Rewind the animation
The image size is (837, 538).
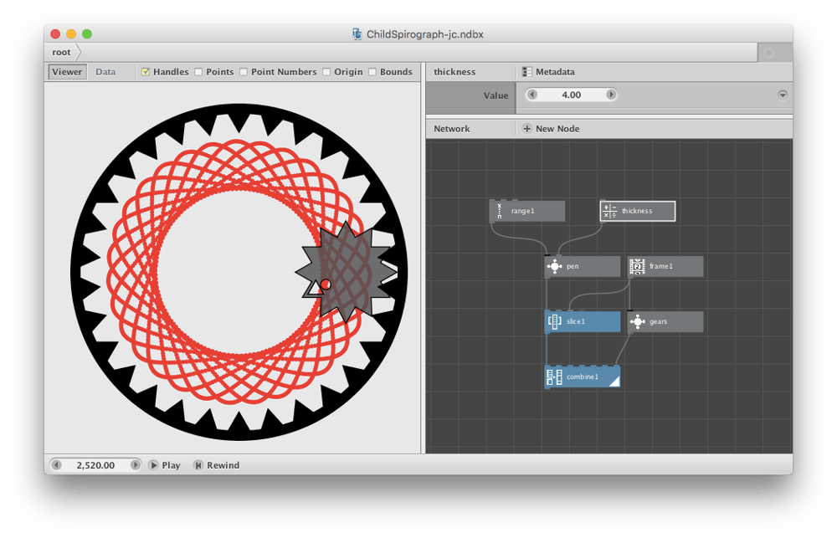pyautogui.click(x=217, y=465)
